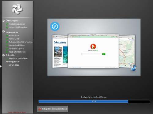
Task: Click the gear icon beside Telepítés
Action: [x=4, y=55]
